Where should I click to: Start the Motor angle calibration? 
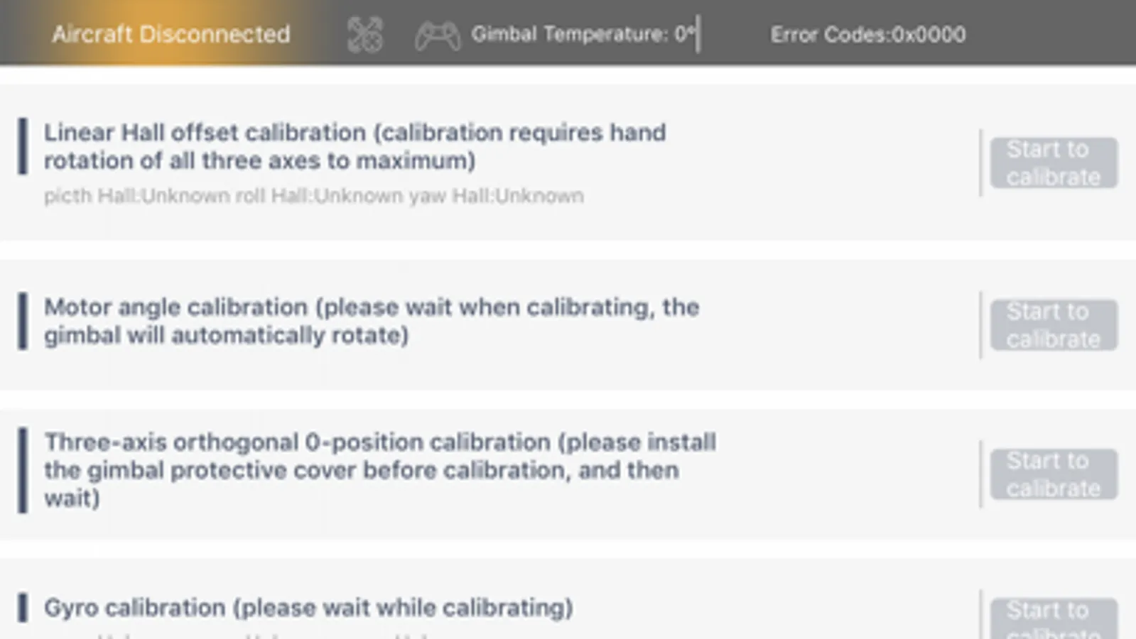tap(1053, 324)
